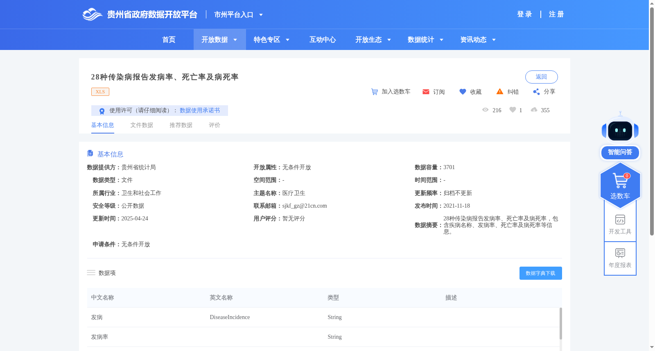Click contact email sjkf_gz@21cn.com
This screenshot has width=655, height=351.
click(305, 206)
